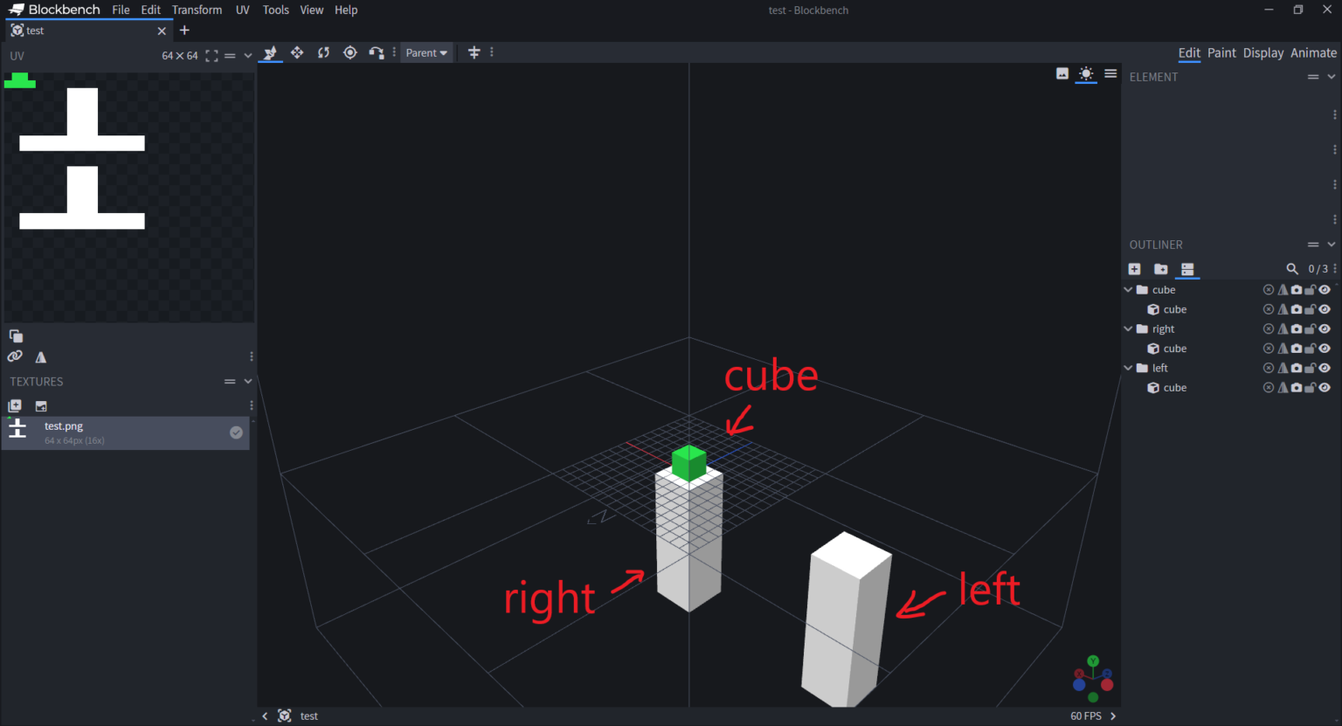Select the Pivot tool
Image resolution: width=1342 pixels, height=726 pixels.
pos(350,52)
